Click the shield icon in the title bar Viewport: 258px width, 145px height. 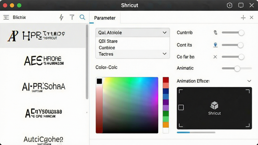click(229, 6)
